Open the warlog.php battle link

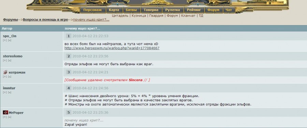pos(112,48)
